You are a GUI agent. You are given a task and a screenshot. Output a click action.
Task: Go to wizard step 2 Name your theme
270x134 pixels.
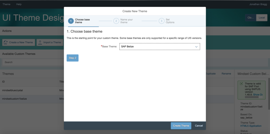click(123, 21)
